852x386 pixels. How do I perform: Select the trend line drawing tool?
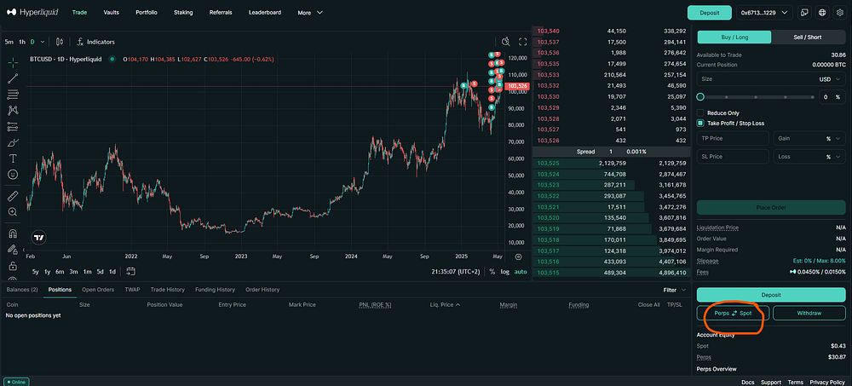click(x=13, y=78)
